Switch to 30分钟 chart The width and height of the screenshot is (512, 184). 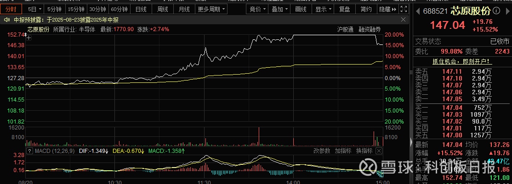pos(97,9)
